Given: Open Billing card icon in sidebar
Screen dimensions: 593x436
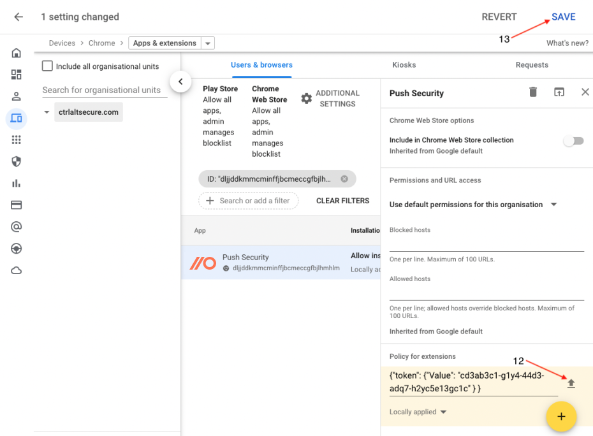Looking at the screenshot, I should click(17, 205).
